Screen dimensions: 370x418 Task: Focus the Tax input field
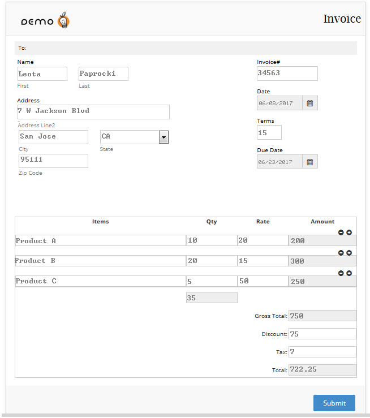point(322,352)
